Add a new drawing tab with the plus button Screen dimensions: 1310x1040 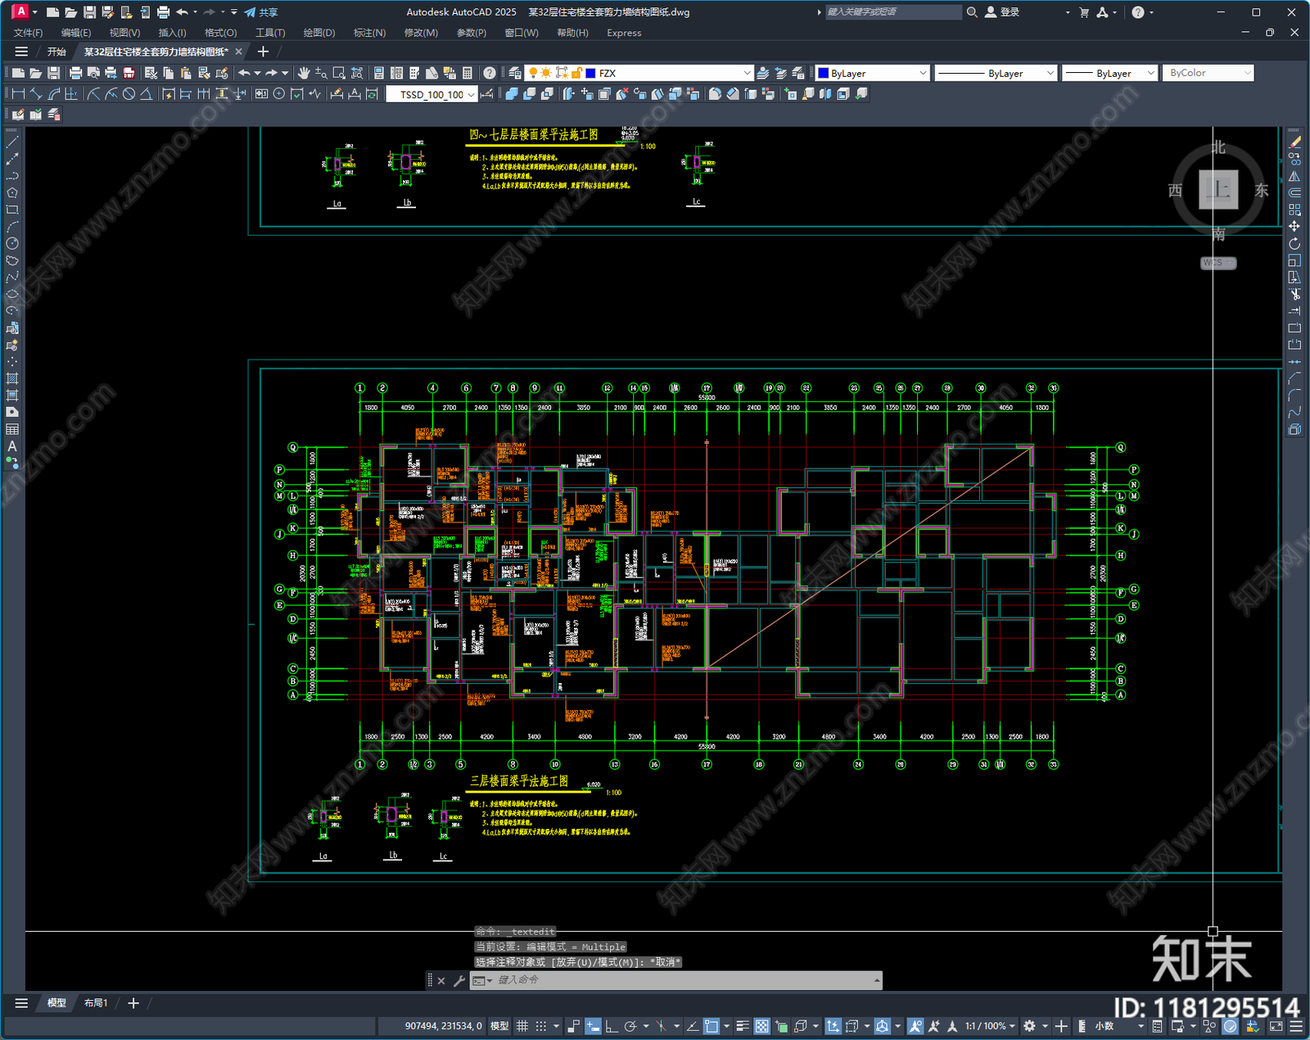[x=263, y=52]
